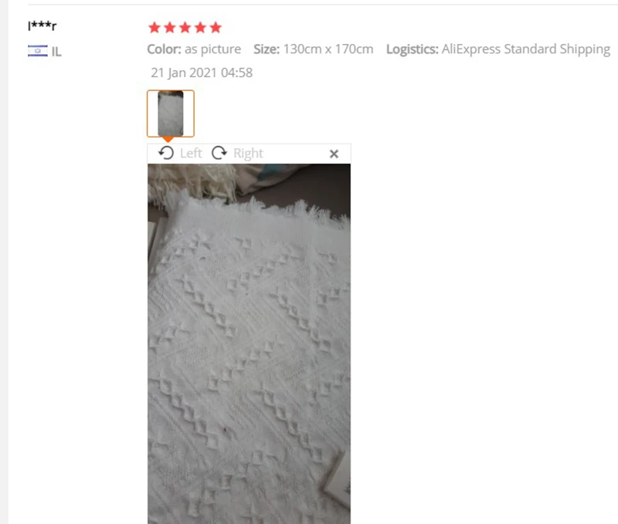Image resolution: width=618 pixels, height=524 pixels.
Task: Rotate the review photo right via clockwise icon
Action: (219, 153)
